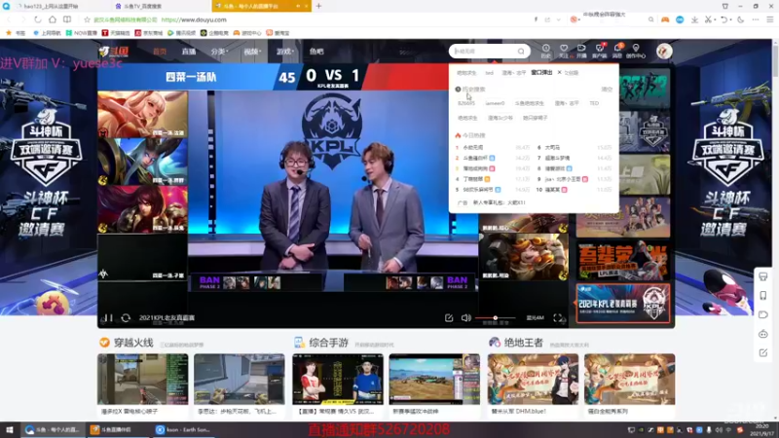
Task: Expand address bar dropdown chevron
Action: click(x=558, y=19)
